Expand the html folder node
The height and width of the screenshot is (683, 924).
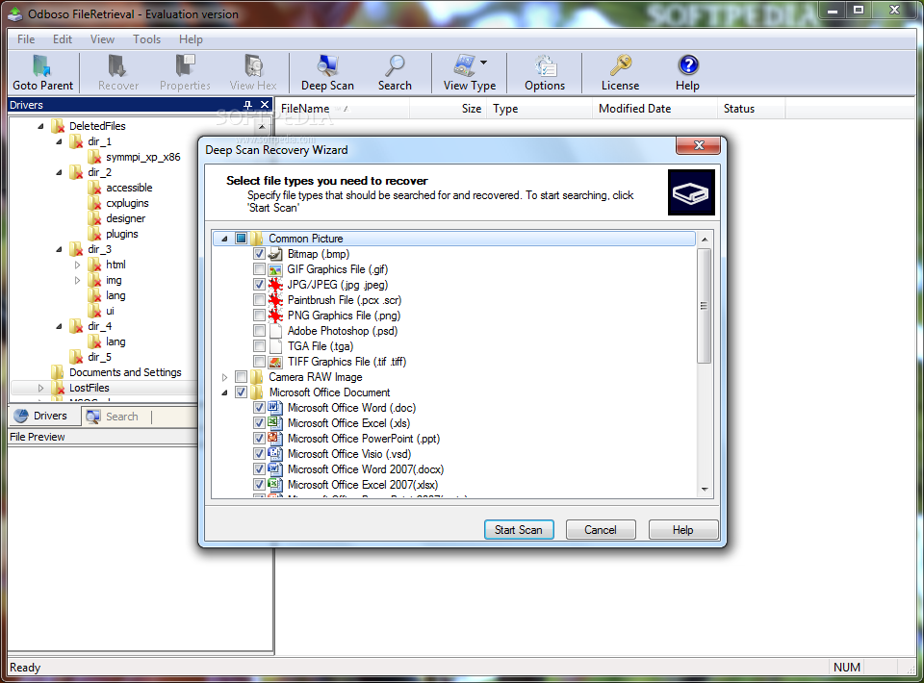pyautogui.click(x=77, y=265)
